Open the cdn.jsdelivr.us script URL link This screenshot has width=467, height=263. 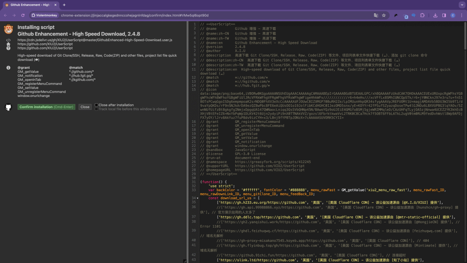(95, 40)
